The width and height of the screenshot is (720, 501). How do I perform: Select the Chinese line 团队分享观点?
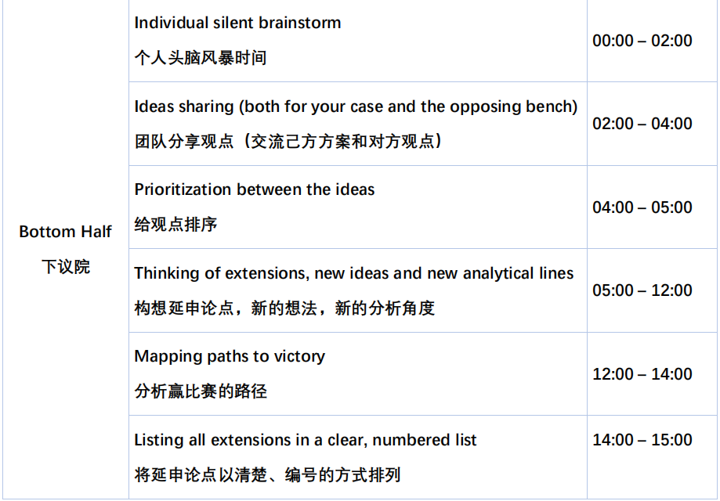coord(289,142)
